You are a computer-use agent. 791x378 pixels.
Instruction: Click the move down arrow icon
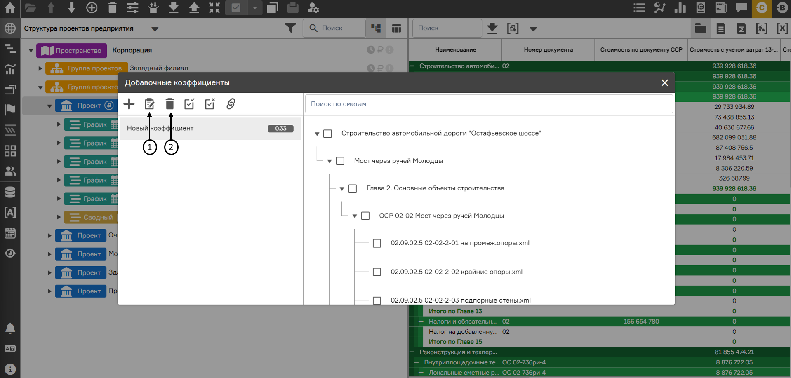pyautogui.click(x=71, y=8)
